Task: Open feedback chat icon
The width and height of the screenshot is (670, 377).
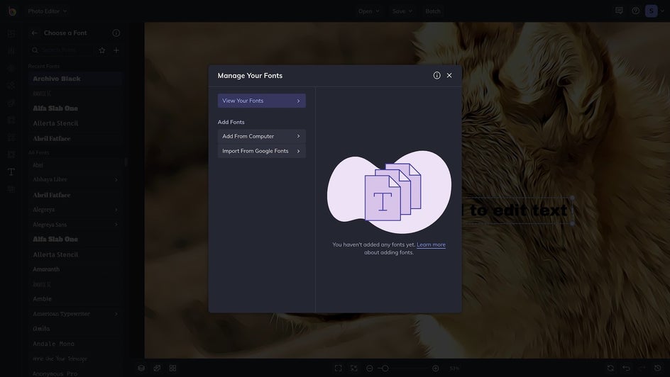Action: coord(619,11)
